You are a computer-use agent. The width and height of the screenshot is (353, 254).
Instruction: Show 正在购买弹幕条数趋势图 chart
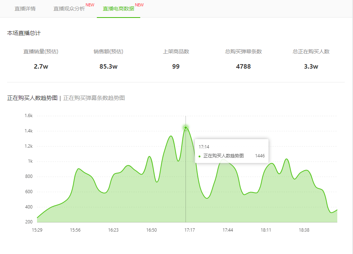point(94,98)
